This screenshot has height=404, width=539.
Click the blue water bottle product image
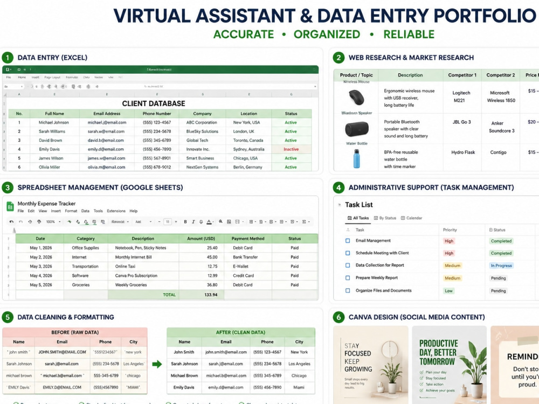pos(356,159)
